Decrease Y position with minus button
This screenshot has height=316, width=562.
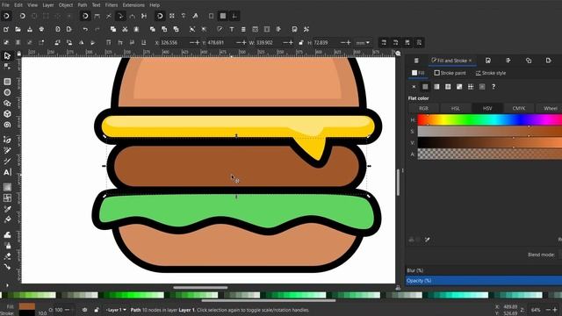238,43
